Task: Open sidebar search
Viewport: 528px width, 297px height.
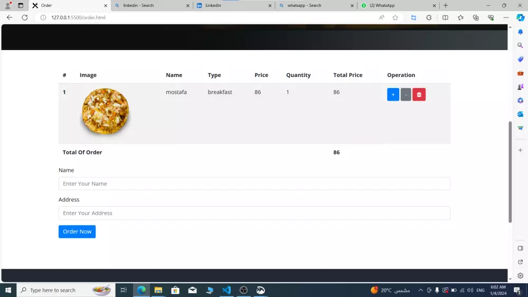Action: 520,45
